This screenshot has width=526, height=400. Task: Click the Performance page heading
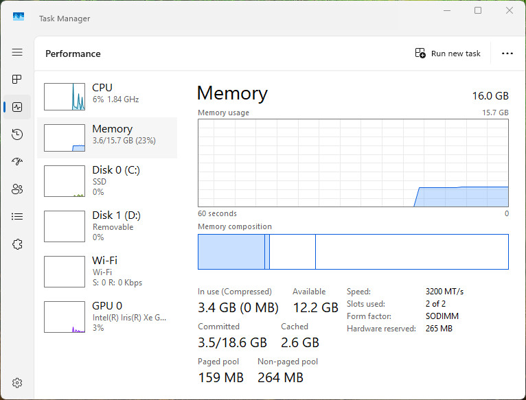point(73,54)
